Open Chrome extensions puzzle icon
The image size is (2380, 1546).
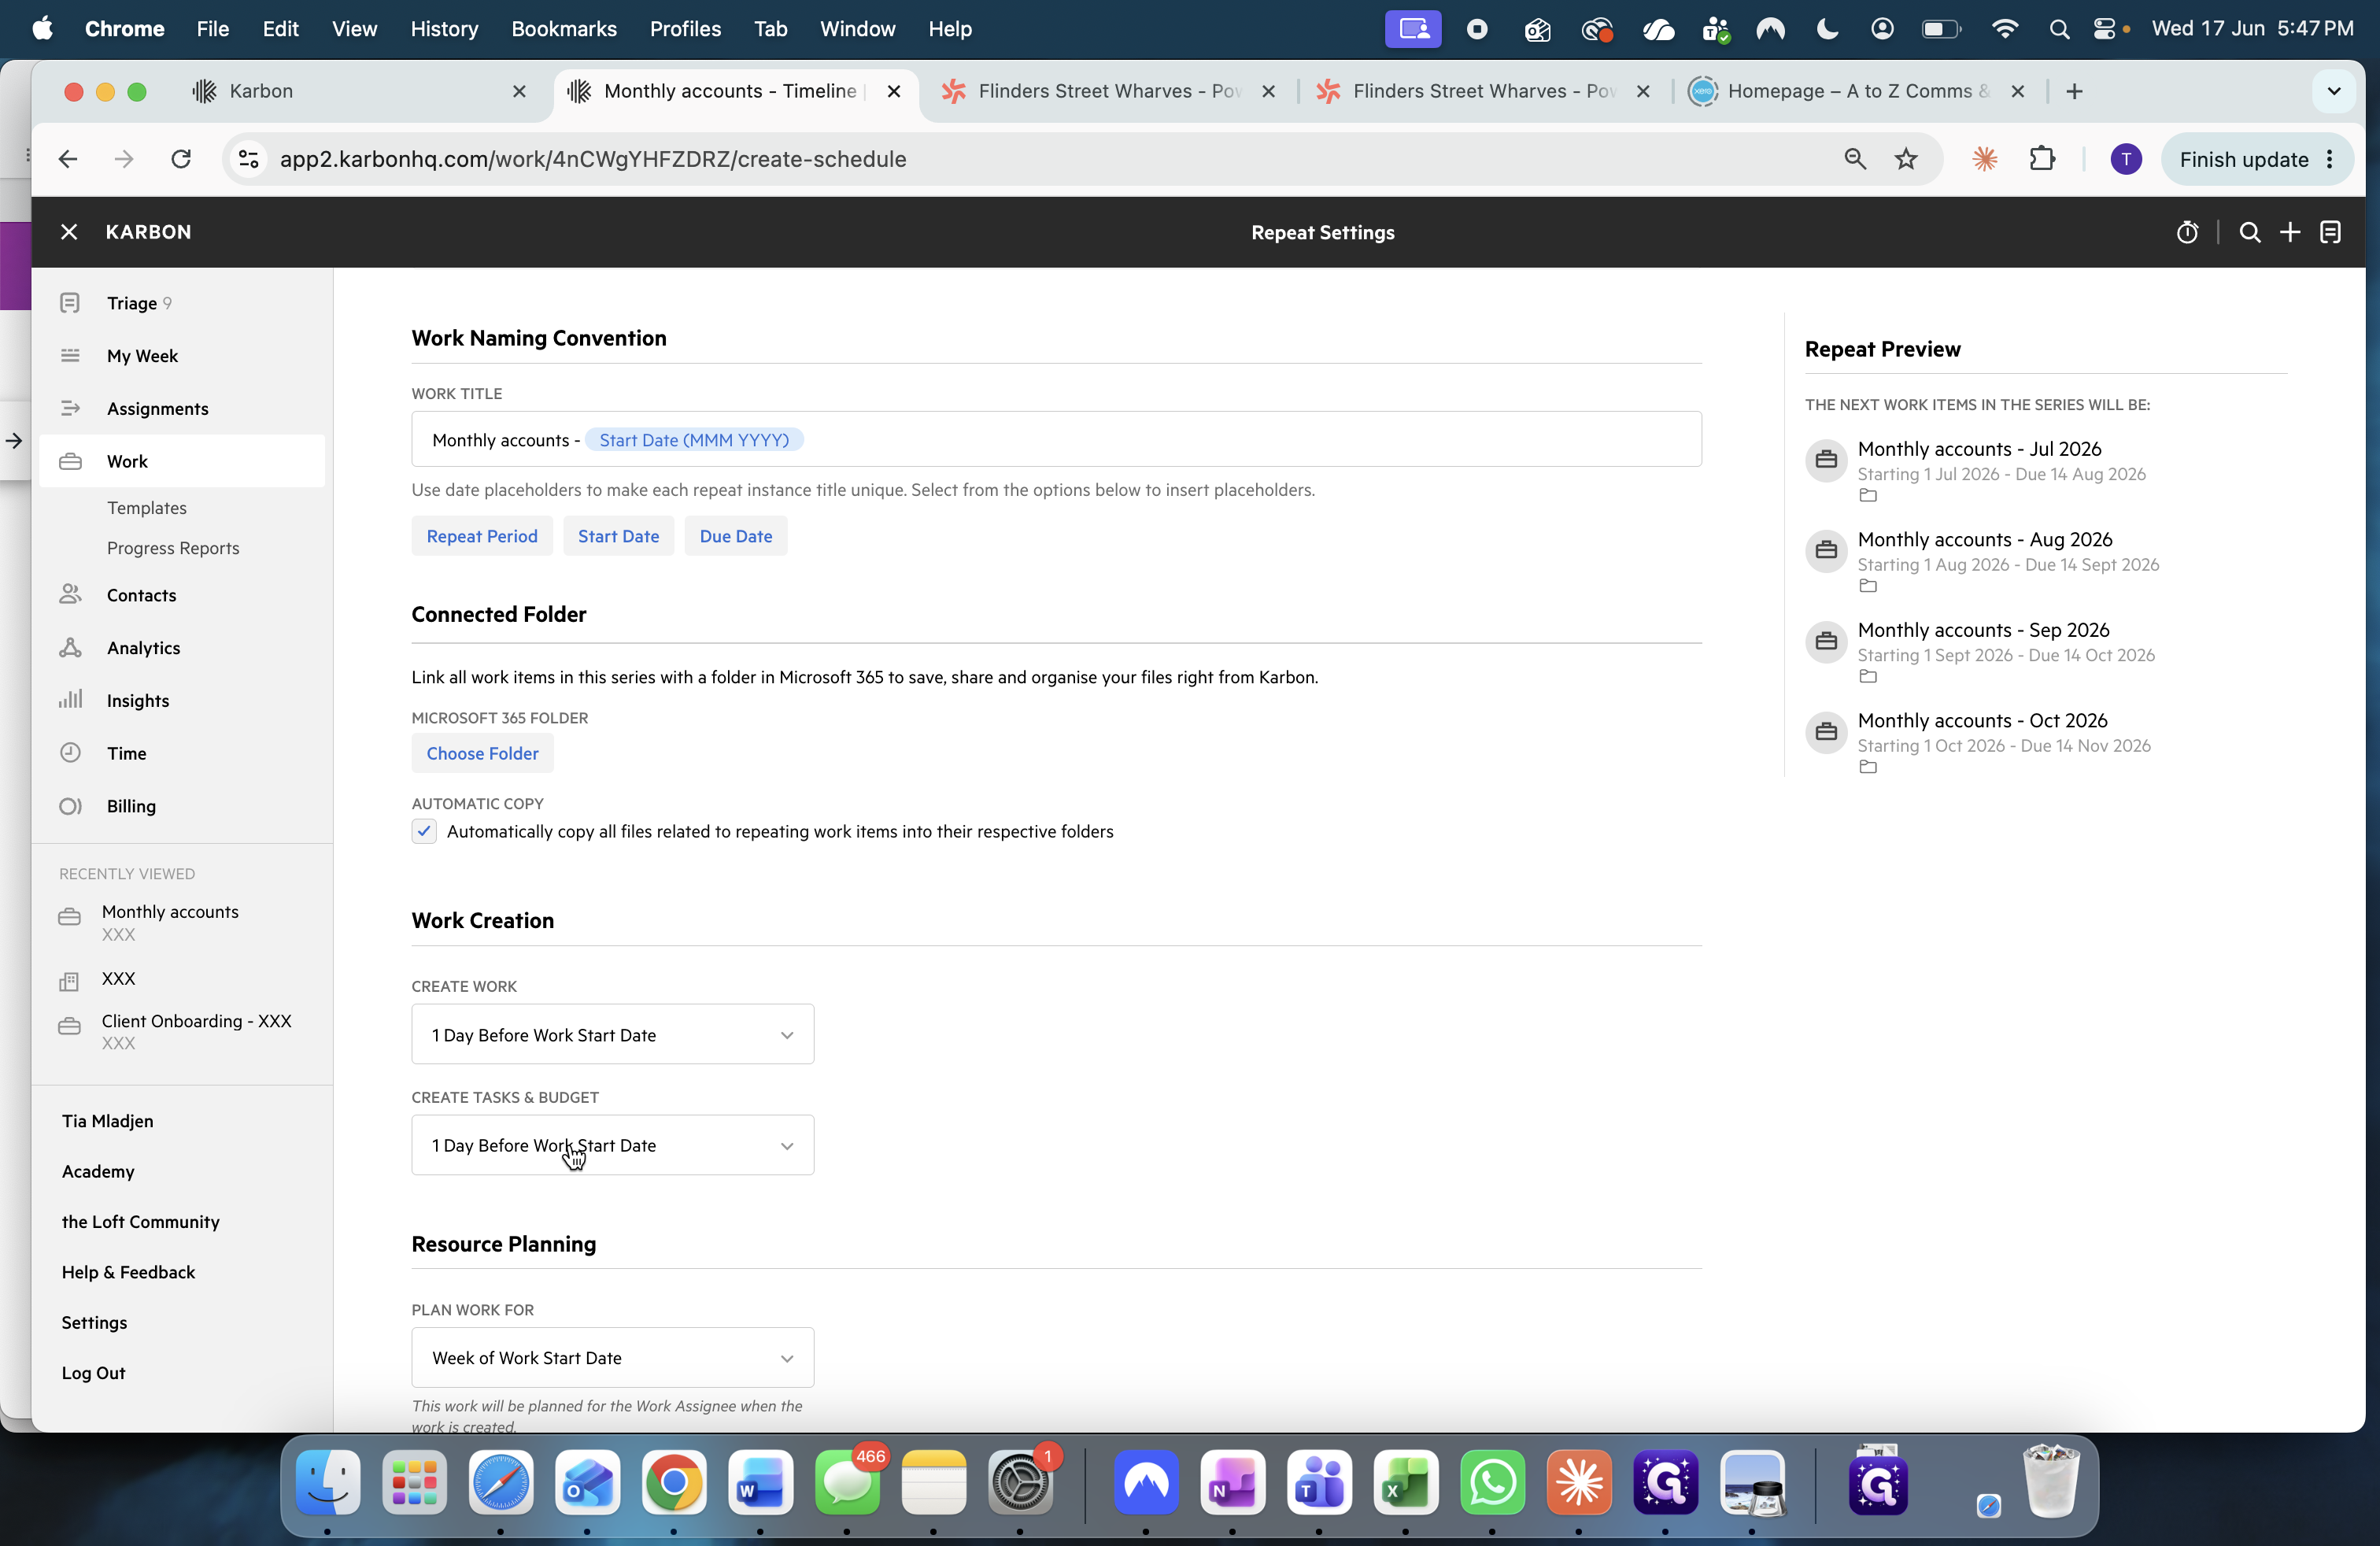[x=2042, y=159]
